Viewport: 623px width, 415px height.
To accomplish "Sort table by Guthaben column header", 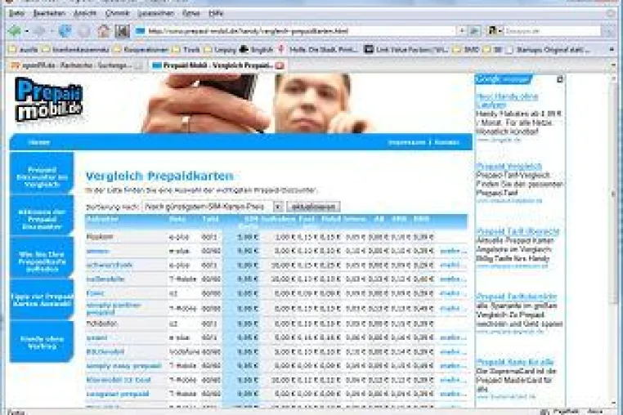I will point(279,219).
